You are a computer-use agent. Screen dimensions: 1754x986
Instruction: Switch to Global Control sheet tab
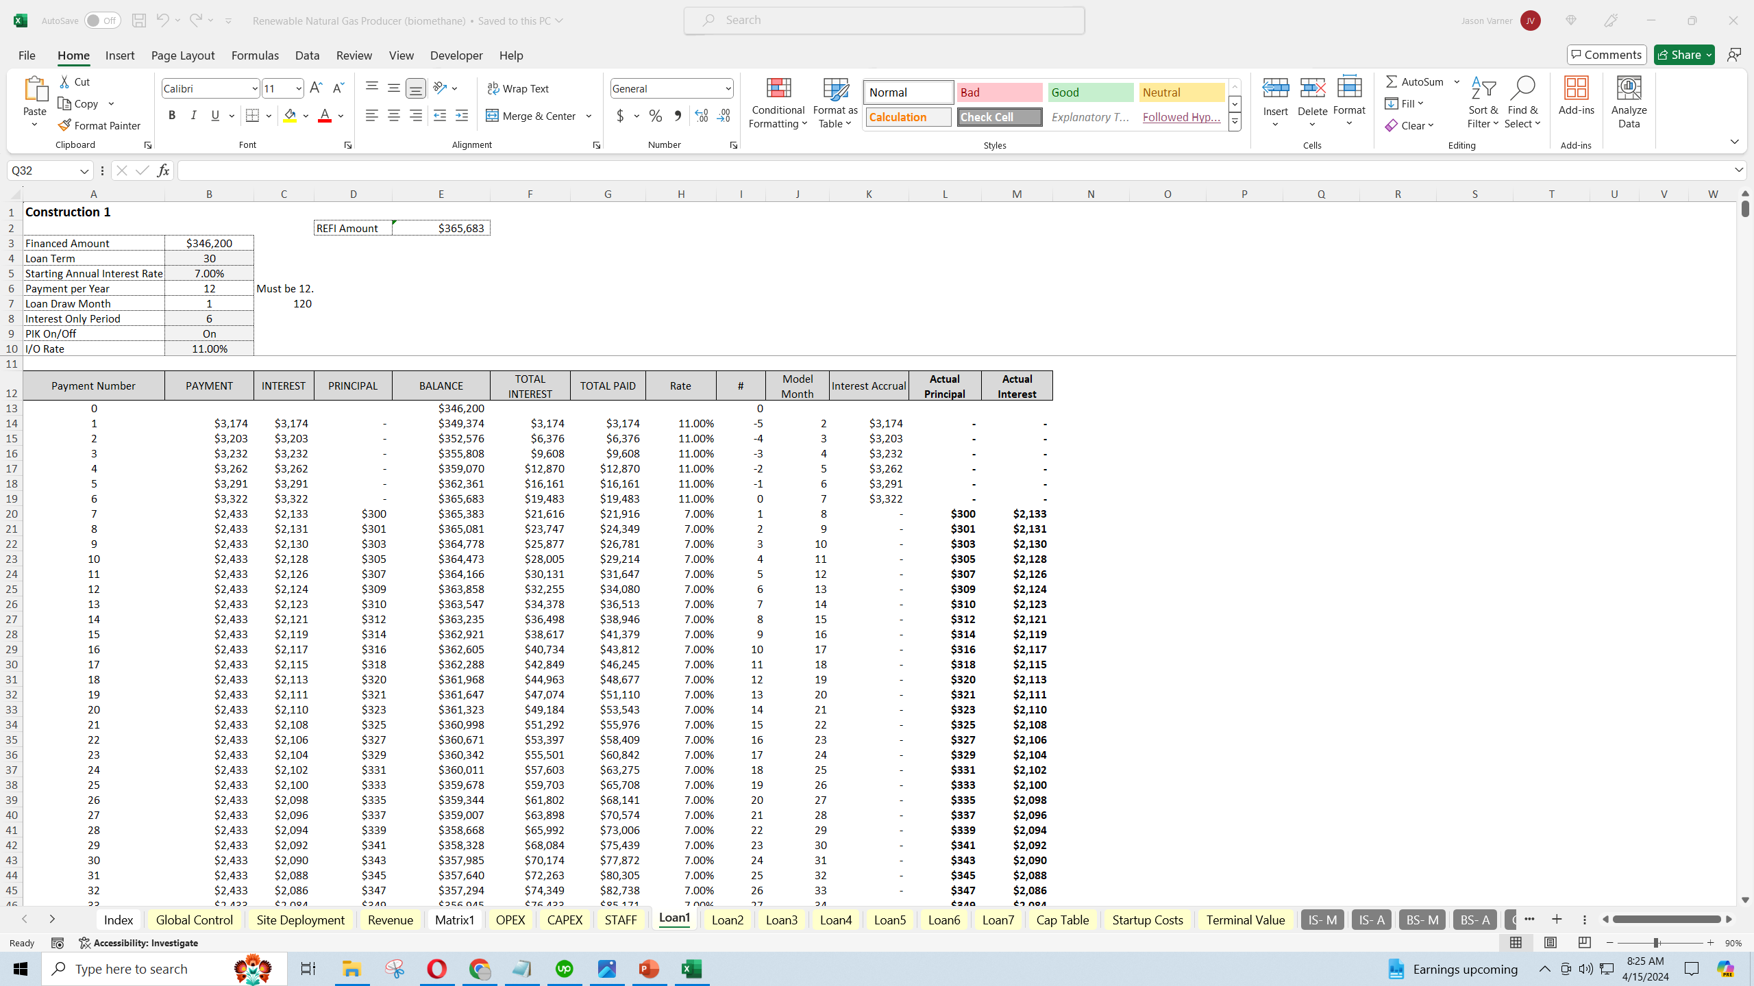(195, 920)
